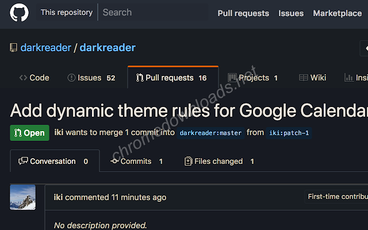
Task: Click the Code tab angle-brackets icon
Action: coord(23,78)
